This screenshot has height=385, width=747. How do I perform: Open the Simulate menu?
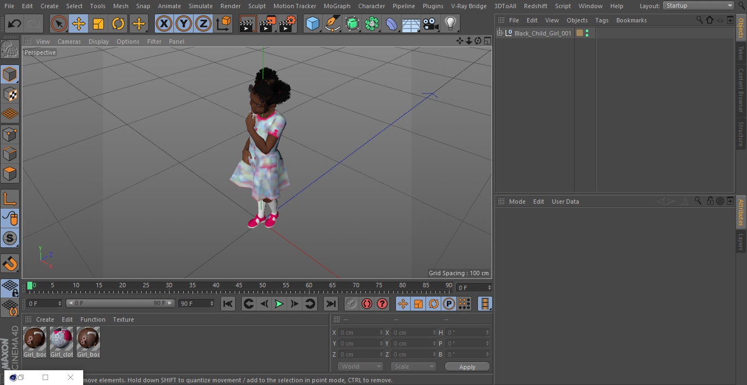[x=201, y=6]
